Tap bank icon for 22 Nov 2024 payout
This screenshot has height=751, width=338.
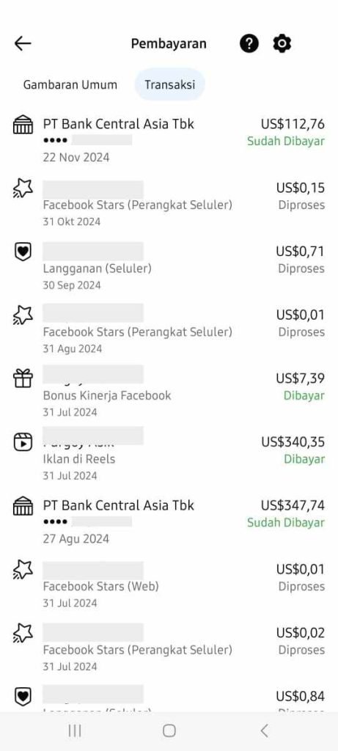click(23, 125)
